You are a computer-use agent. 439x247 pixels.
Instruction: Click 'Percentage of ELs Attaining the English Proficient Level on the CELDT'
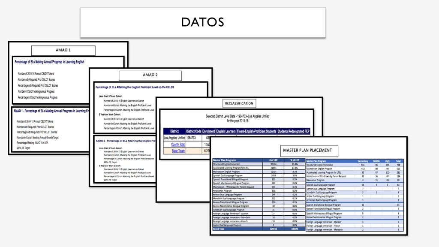pos(135,87)
